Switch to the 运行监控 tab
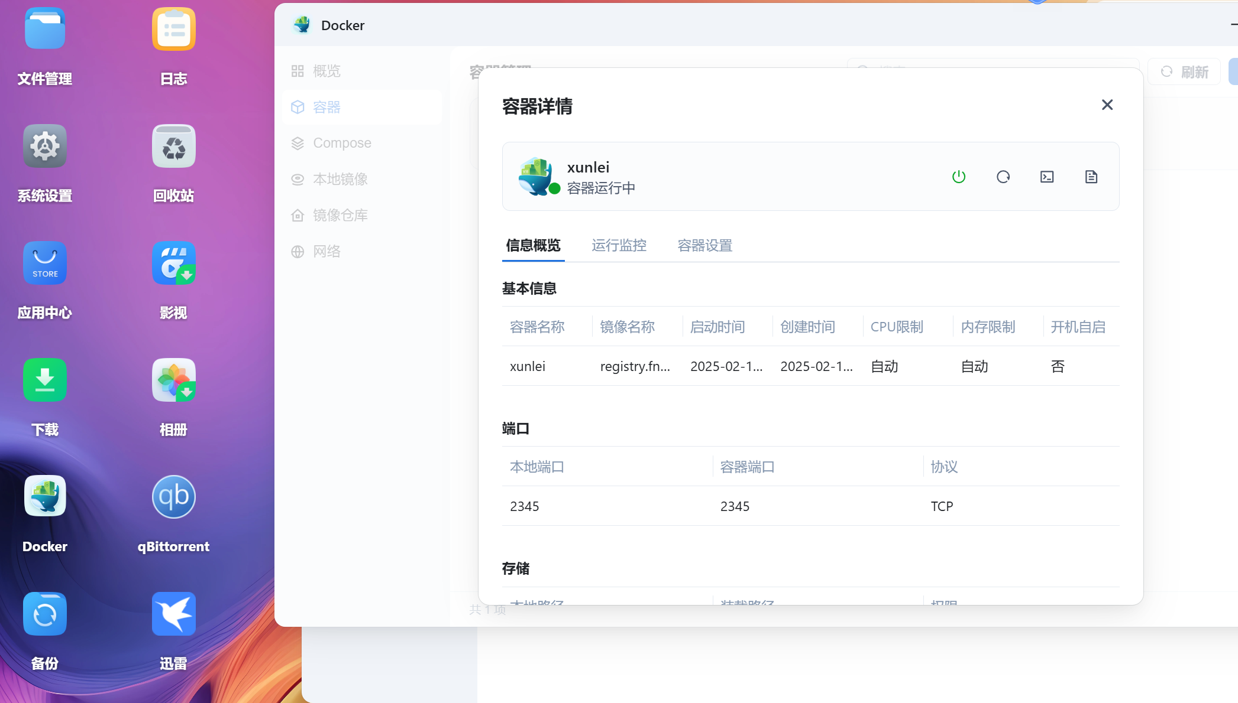 tap(619, 245)
